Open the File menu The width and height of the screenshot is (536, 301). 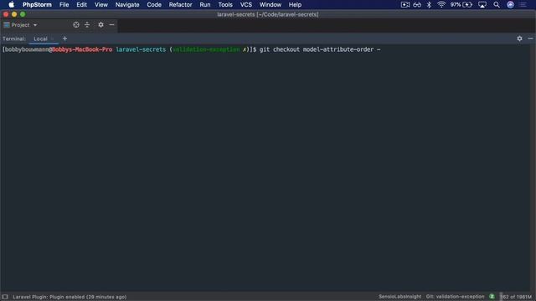click(x=64, y=4)
